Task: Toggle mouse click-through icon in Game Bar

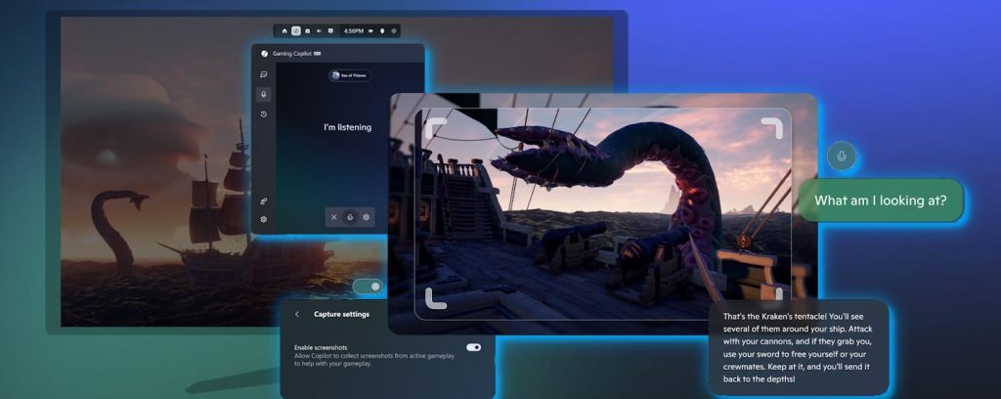Action: (x=382, y=30)
